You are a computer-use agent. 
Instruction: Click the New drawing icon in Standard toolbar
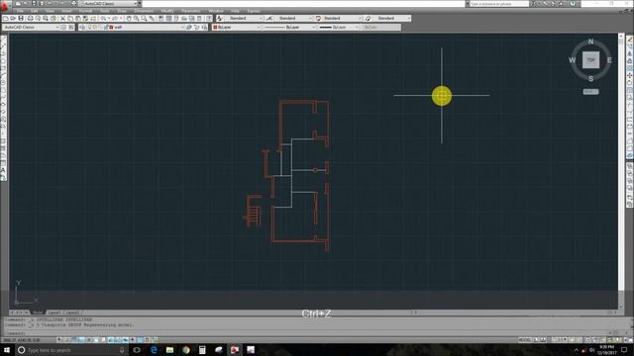(x=6, y=19)
